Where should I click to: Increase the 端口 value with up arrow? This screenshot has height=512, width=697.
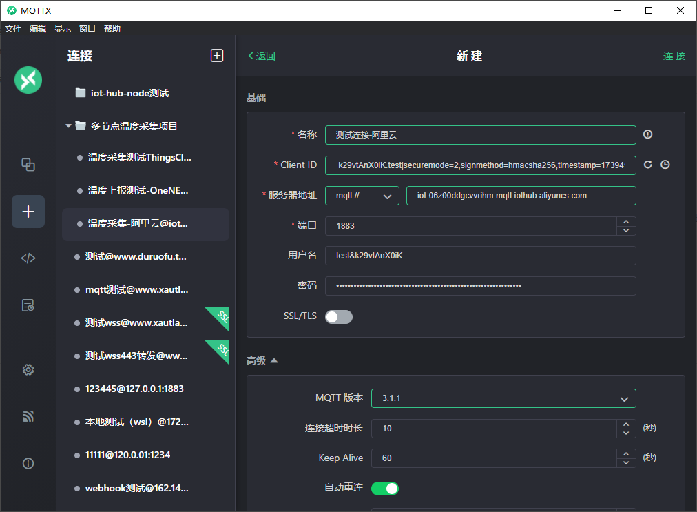click(x=625, y=222)
